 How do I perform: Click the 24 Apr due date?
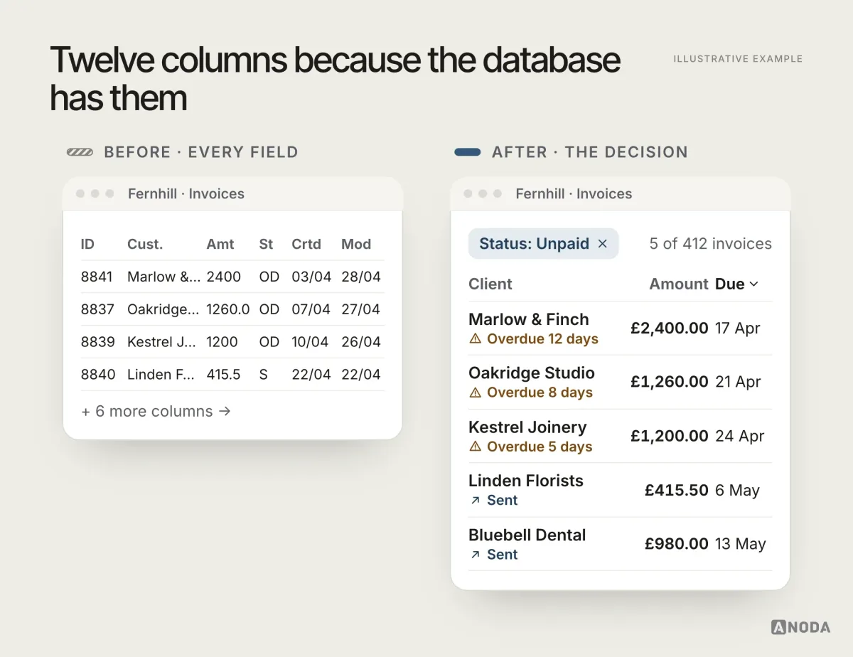point(740,436)
